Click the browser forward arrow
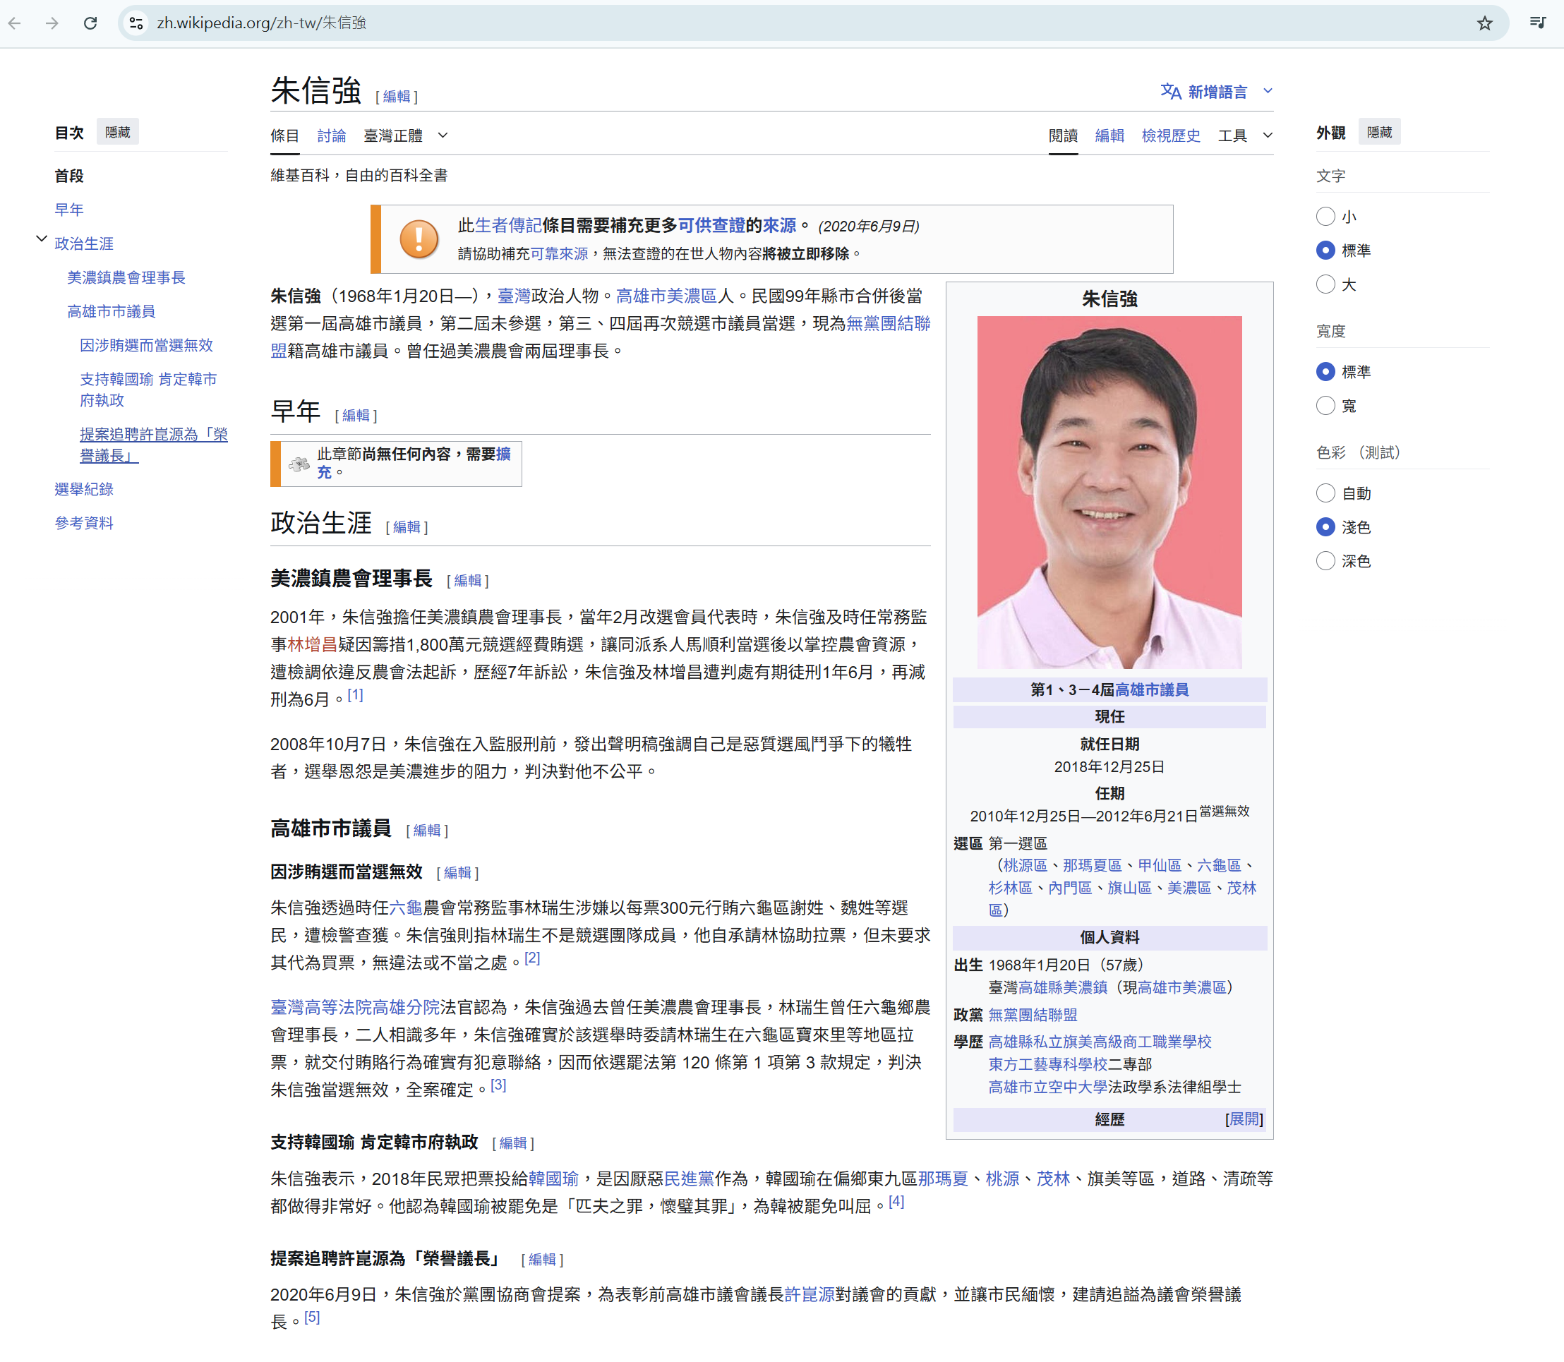Viewport: 1564px width, 1362px height. point(52,23)
